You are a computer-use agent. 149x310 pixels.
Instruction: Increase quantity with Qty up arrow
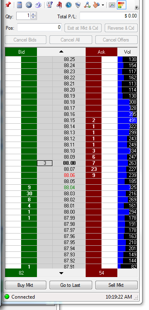click(34, 14)
